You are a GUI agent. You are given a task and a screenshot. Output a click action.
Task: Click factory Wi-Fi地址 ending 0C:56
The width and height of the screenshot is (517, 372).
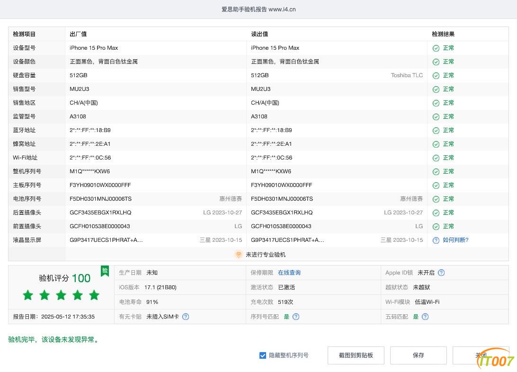90,158
